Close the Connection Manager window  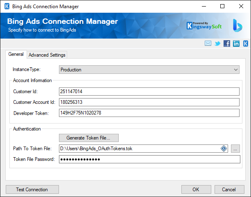coord(241,7)
